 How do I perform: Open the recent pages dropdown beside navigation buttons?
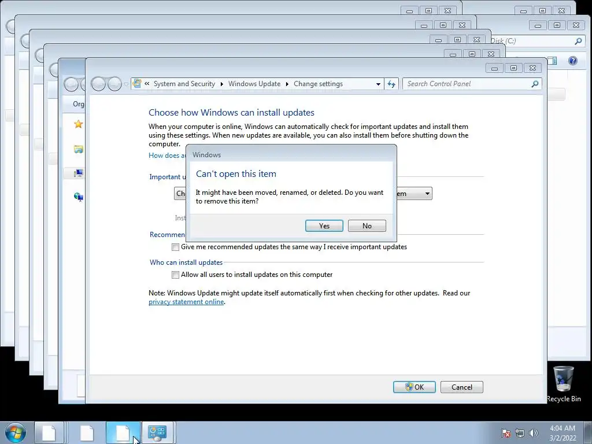tap(126, 84)
